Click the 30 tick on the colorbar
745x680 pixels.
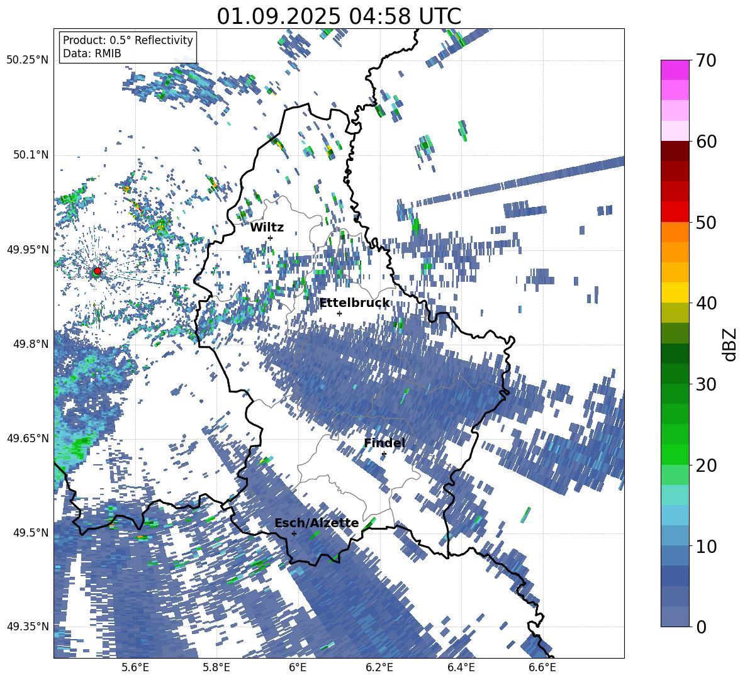click(705, 384)
